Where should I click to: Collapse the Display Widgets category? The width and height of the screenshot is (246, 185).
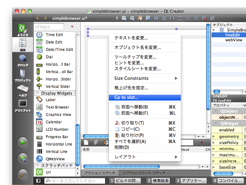tap(38, 93)
